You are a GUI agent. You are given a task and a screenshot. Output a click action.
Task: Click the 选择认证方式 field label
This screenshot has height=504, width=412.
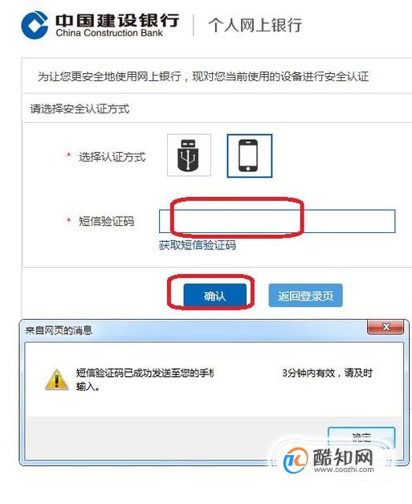[112, 158]
